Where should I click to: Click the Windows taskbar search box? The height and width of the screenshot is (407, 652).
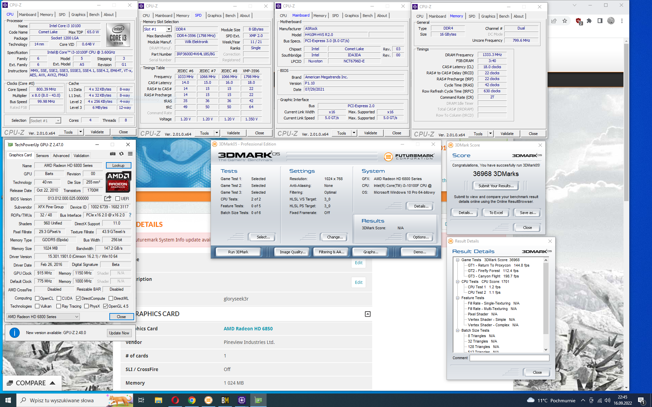point(75,400)
